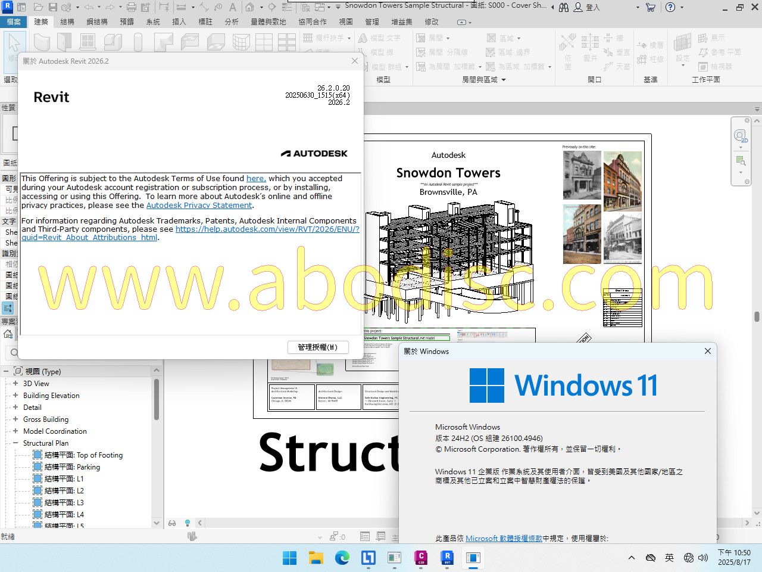Open the help.autodesk.com attributions link

(x=190, y=233)
